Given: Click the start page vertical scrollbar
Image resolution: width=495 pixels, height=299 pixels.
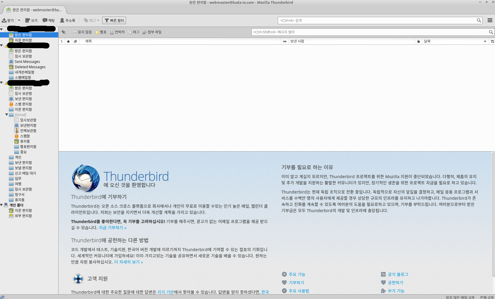Looking at the screenshot, I should coord(494,214).
